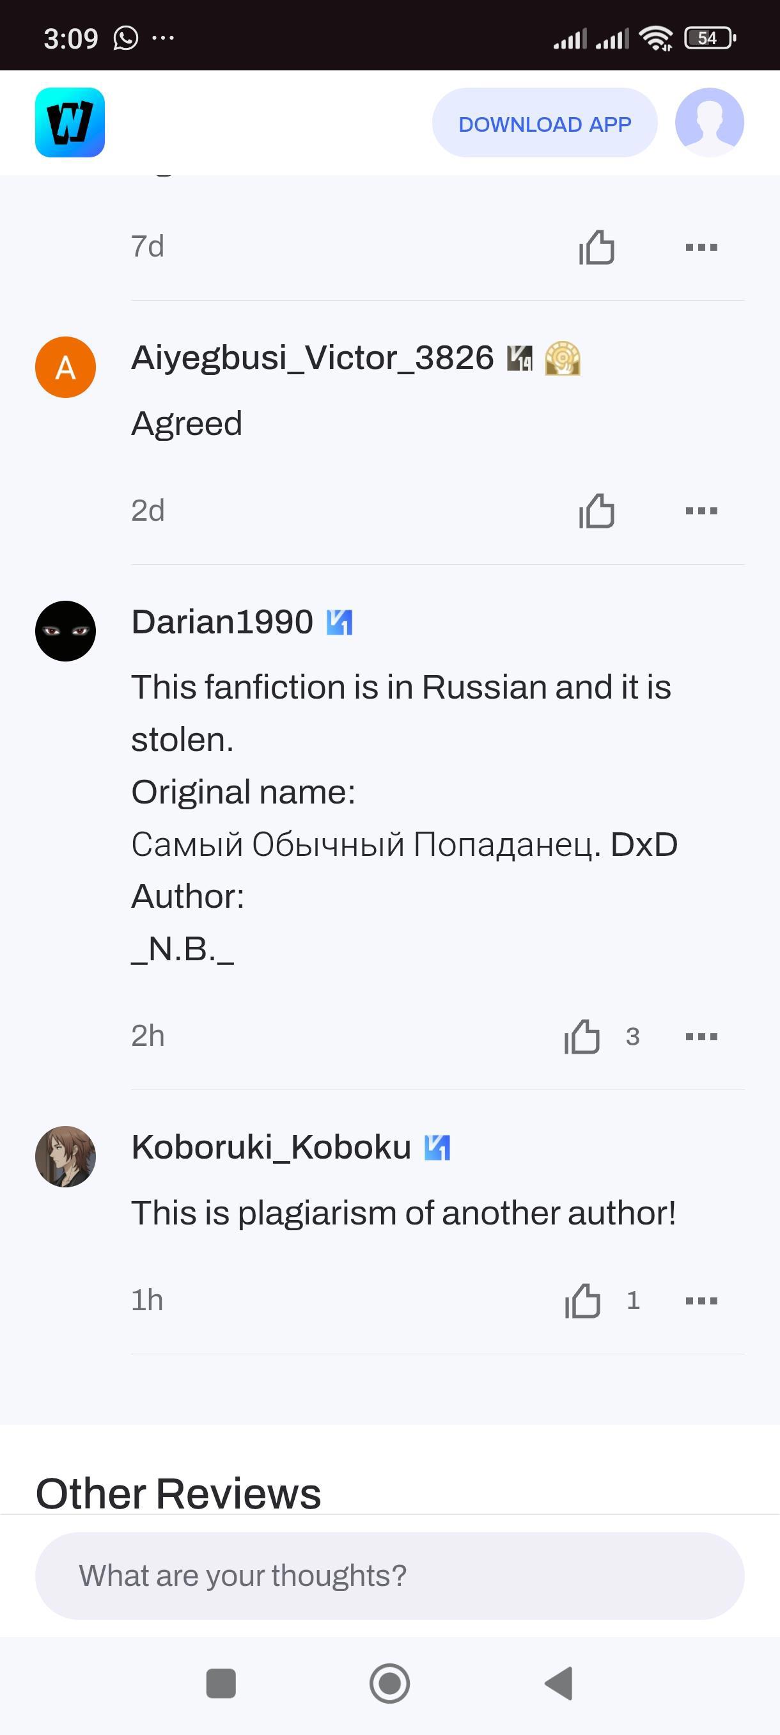Tap the gold badge beside Aiyegbusi_Victor_3826
This screenshot has width=780, height=1735.
[x=563, y=358]
